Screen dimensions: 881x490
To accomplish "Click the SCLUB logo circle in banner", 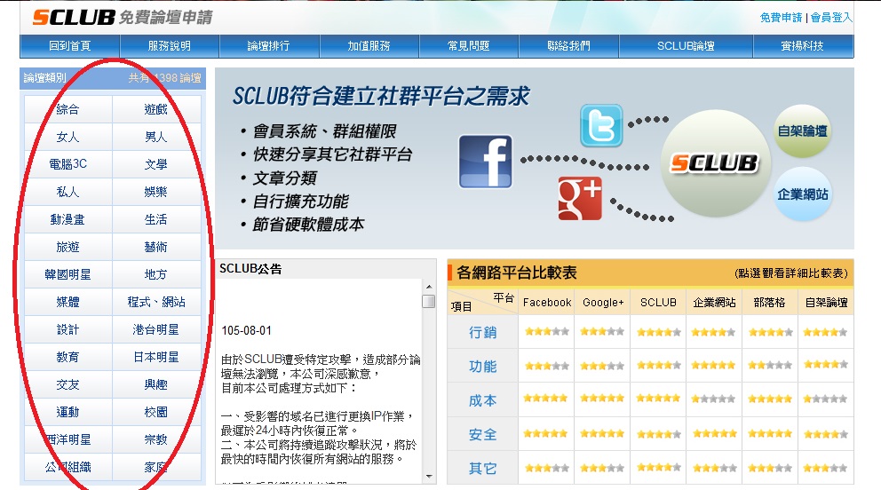I will click(x=715, y=163).
